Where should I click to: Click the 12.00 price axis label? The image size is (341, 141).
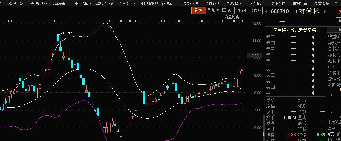pyautogui.click(x=257, y=23)
